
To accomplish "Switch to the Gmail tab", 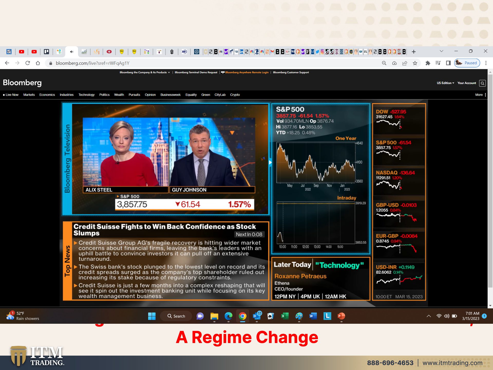I will [x=272, y=52].
